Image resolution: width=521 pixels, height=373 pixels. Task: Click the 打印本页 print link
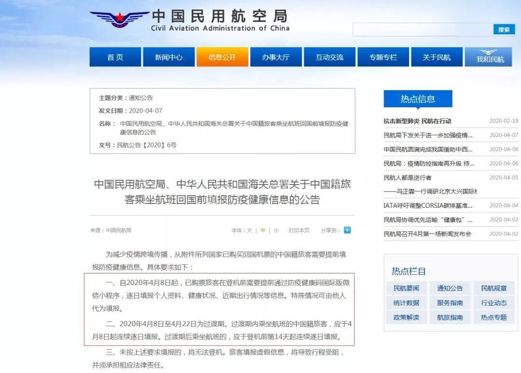[x=299, y=230]
